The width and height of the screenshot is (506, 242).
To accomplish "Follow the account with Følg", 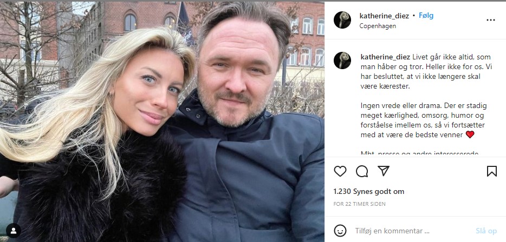I will click(x=426, y=16).
